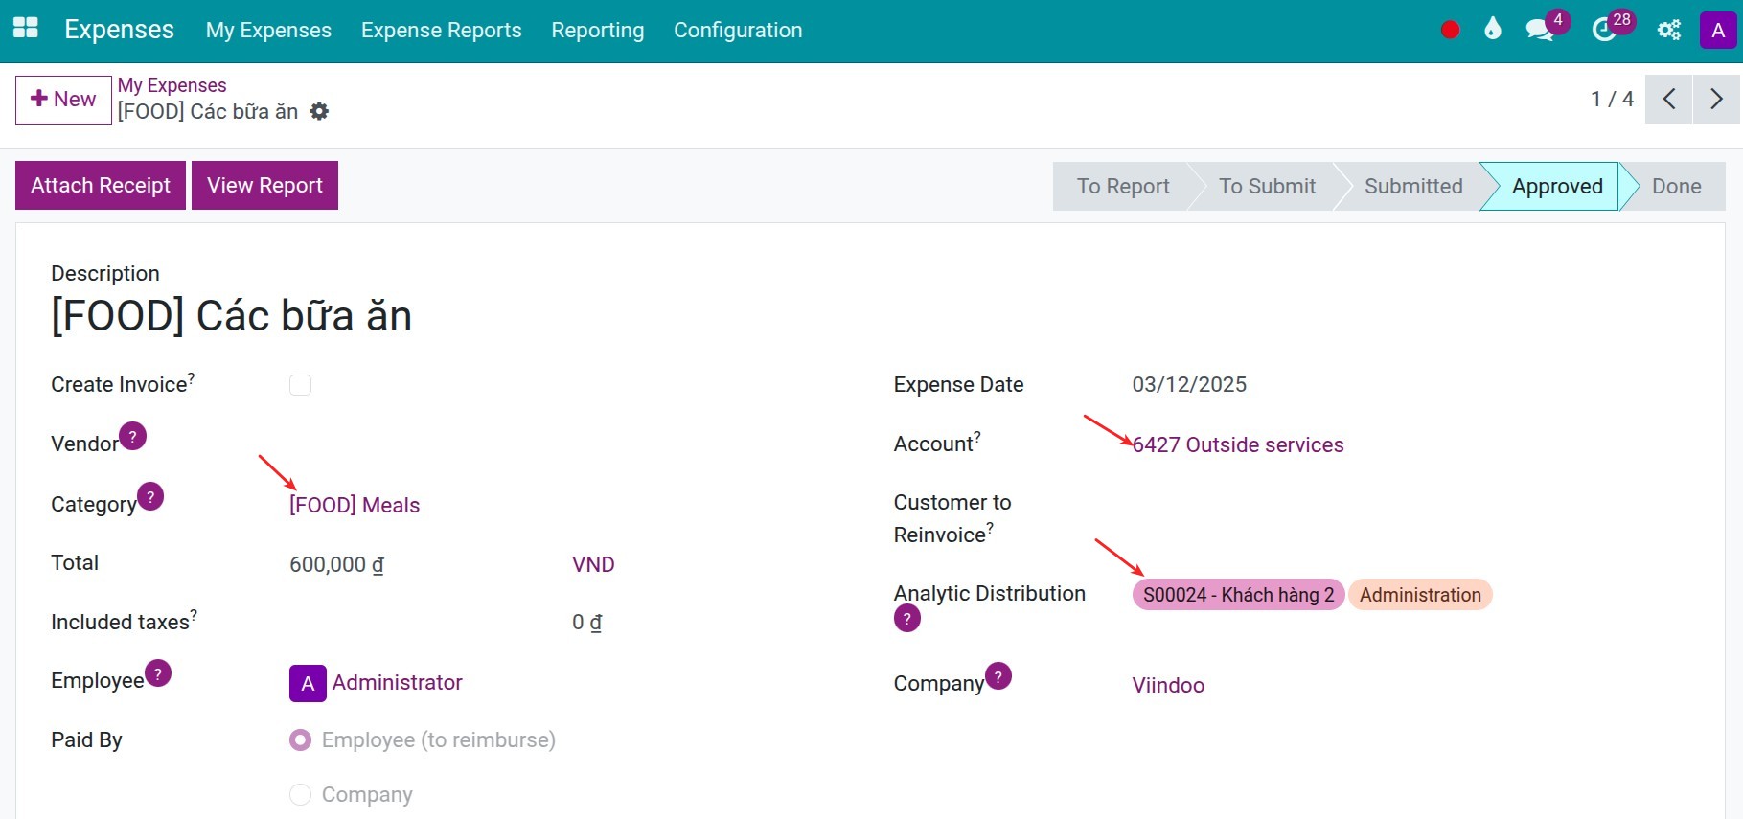Image resolution: width=1743 pixels, height=819 pixels.
Task: Click the Attach Receipt button
Action: coord(101,186)
